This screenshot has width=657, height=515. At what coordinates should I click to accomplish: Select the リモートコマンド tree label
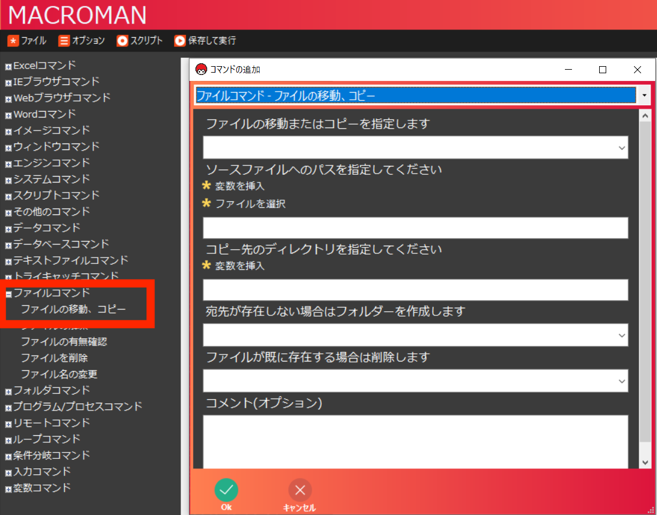(x=51, y=423)
